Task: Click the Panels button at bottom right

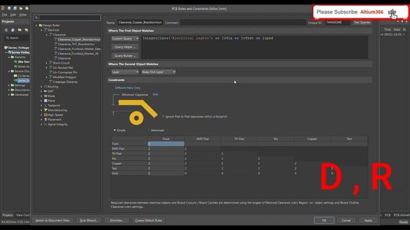Action: (404, 222)
